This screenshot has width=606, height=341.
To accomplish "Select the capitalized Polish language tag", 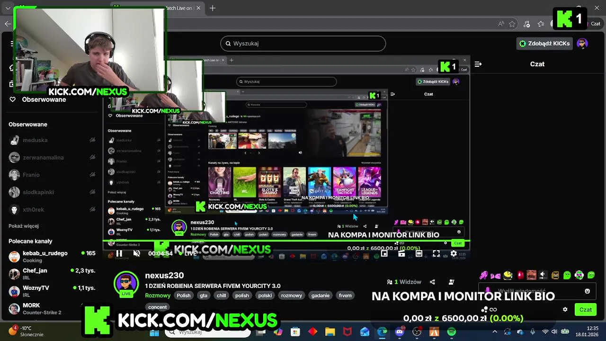I will click(x=184, y=296).
